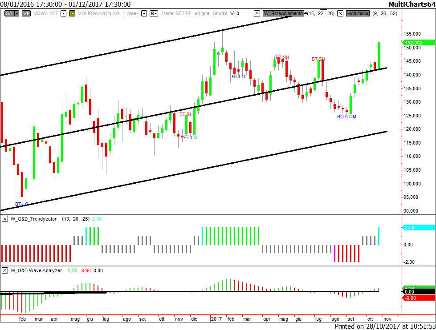Click the green 152,000 last price marker
The width and height of the screenshot is (436, 330).
[x=419, y=43]
